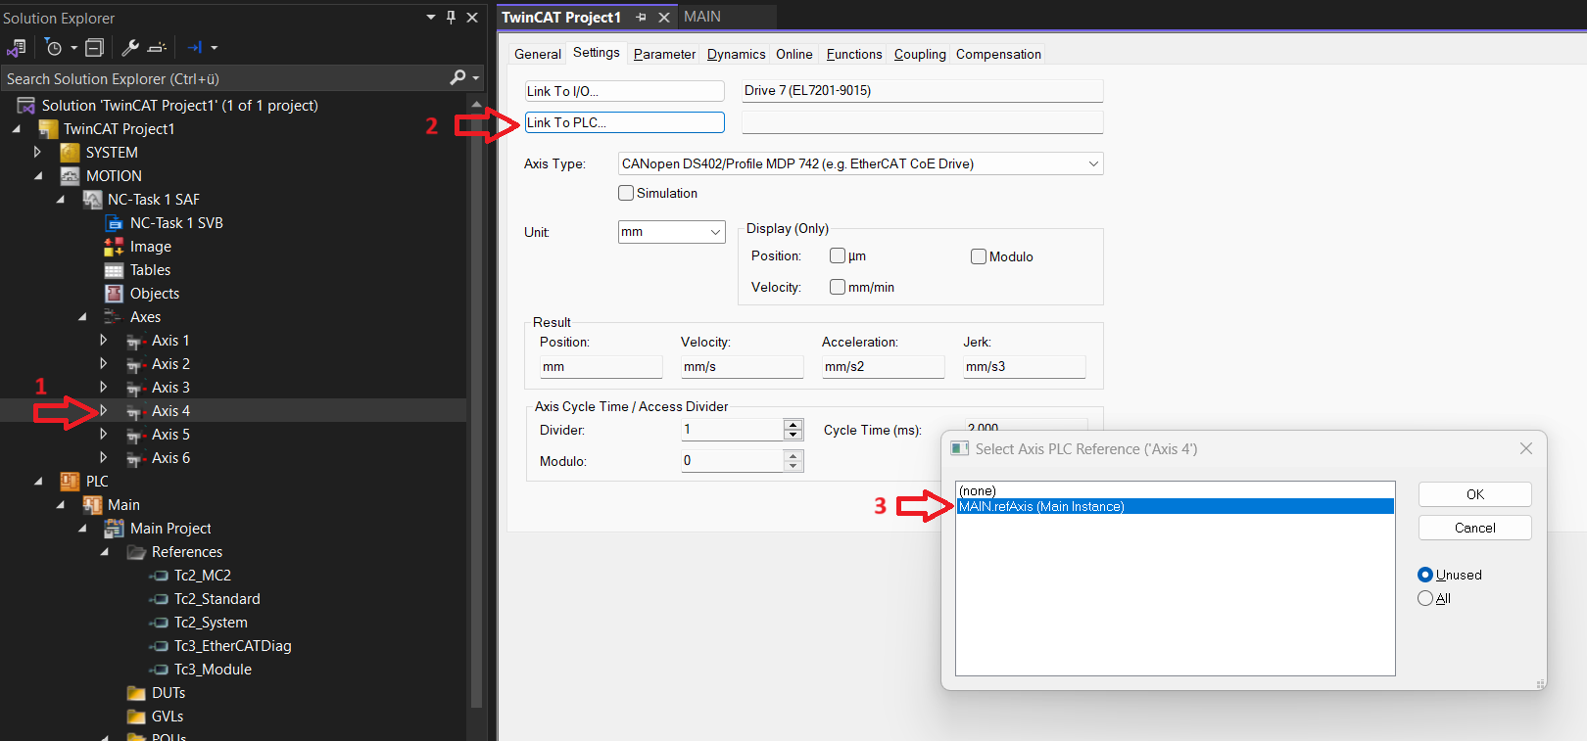
Task: Click the Tc2_MC2 reference icon
Action: pyautogui.click(x=159, y=576)
